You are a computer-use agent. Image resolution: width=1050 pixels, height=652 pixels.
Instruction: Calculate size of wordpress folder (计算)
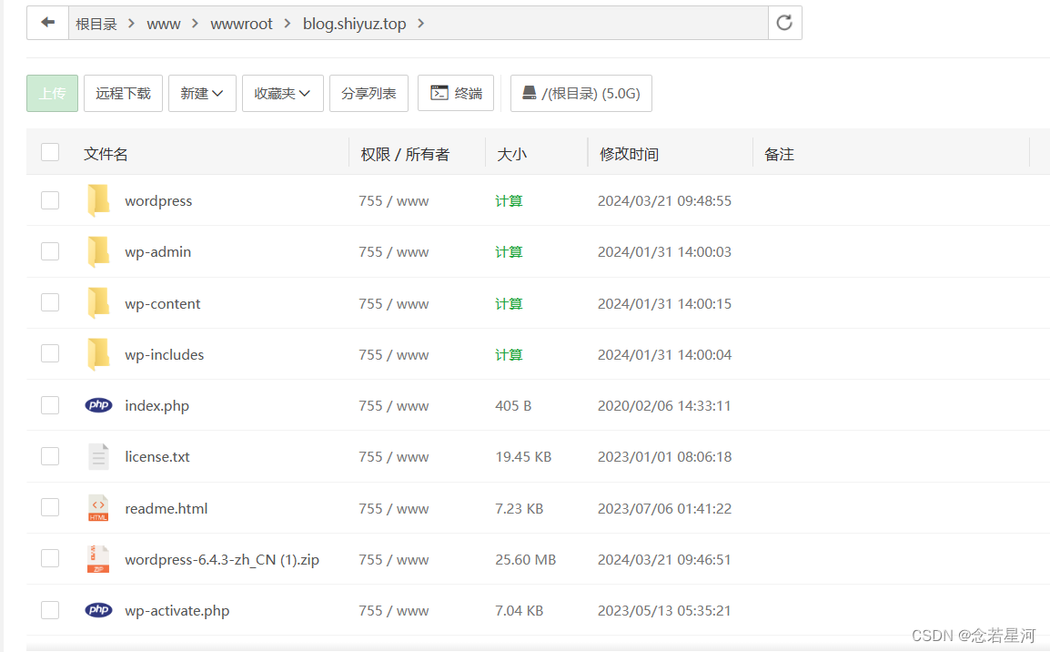coord(509,200)
